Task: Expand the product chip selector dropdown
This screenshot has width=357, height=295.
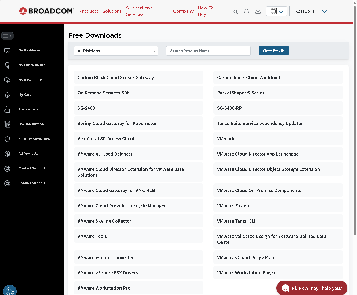Action: pyautogui.click(x=276, y=11)
